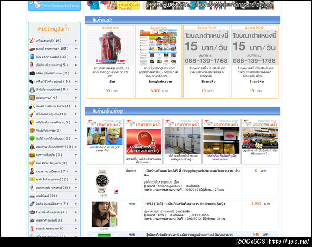
Task: Expand the computers row arrow beside 21
Action: [x=76, y=196]
